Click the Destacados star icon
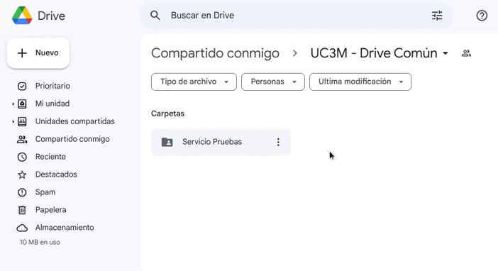The height and width of the screenshot is (271, 498). pos(22,175)
